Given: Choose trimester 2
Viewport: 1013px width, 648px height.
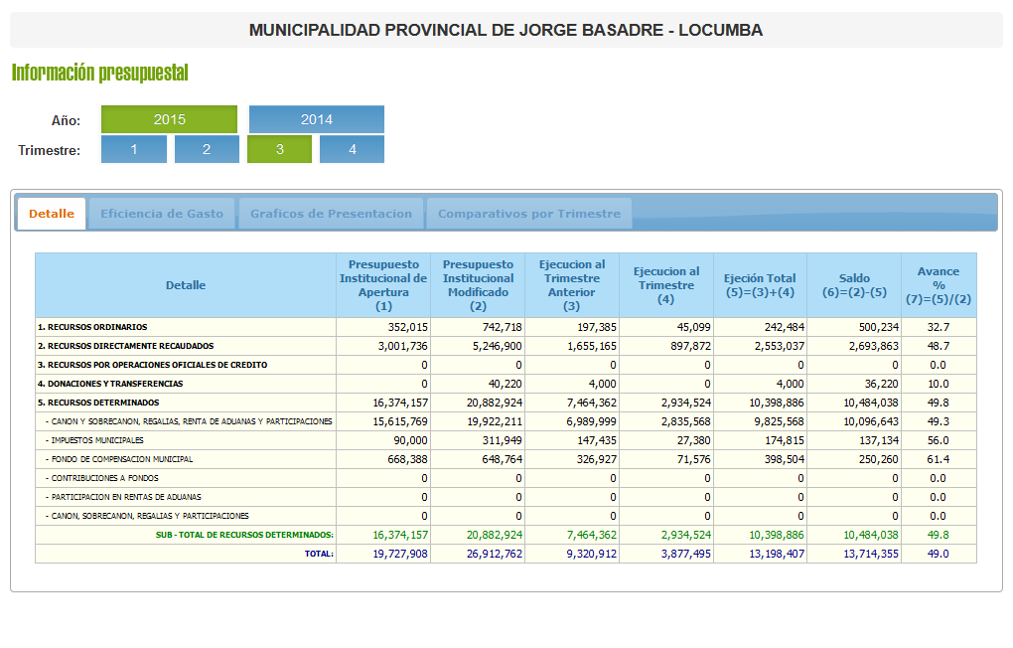Looking at the screenshot, I should pyautogui.click(x=207, y=149).
